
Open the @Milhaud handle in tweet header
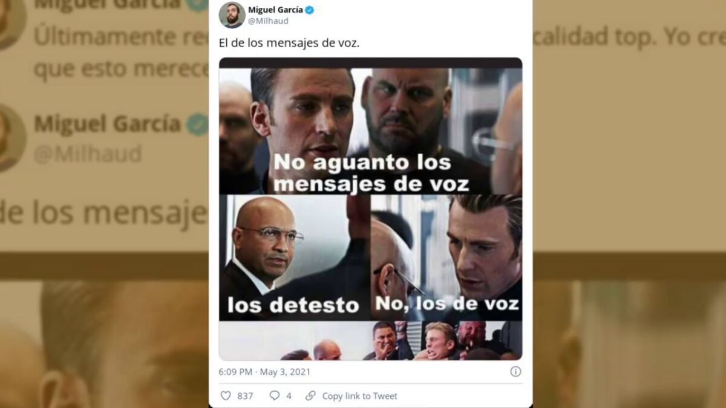tap(269, 21)
